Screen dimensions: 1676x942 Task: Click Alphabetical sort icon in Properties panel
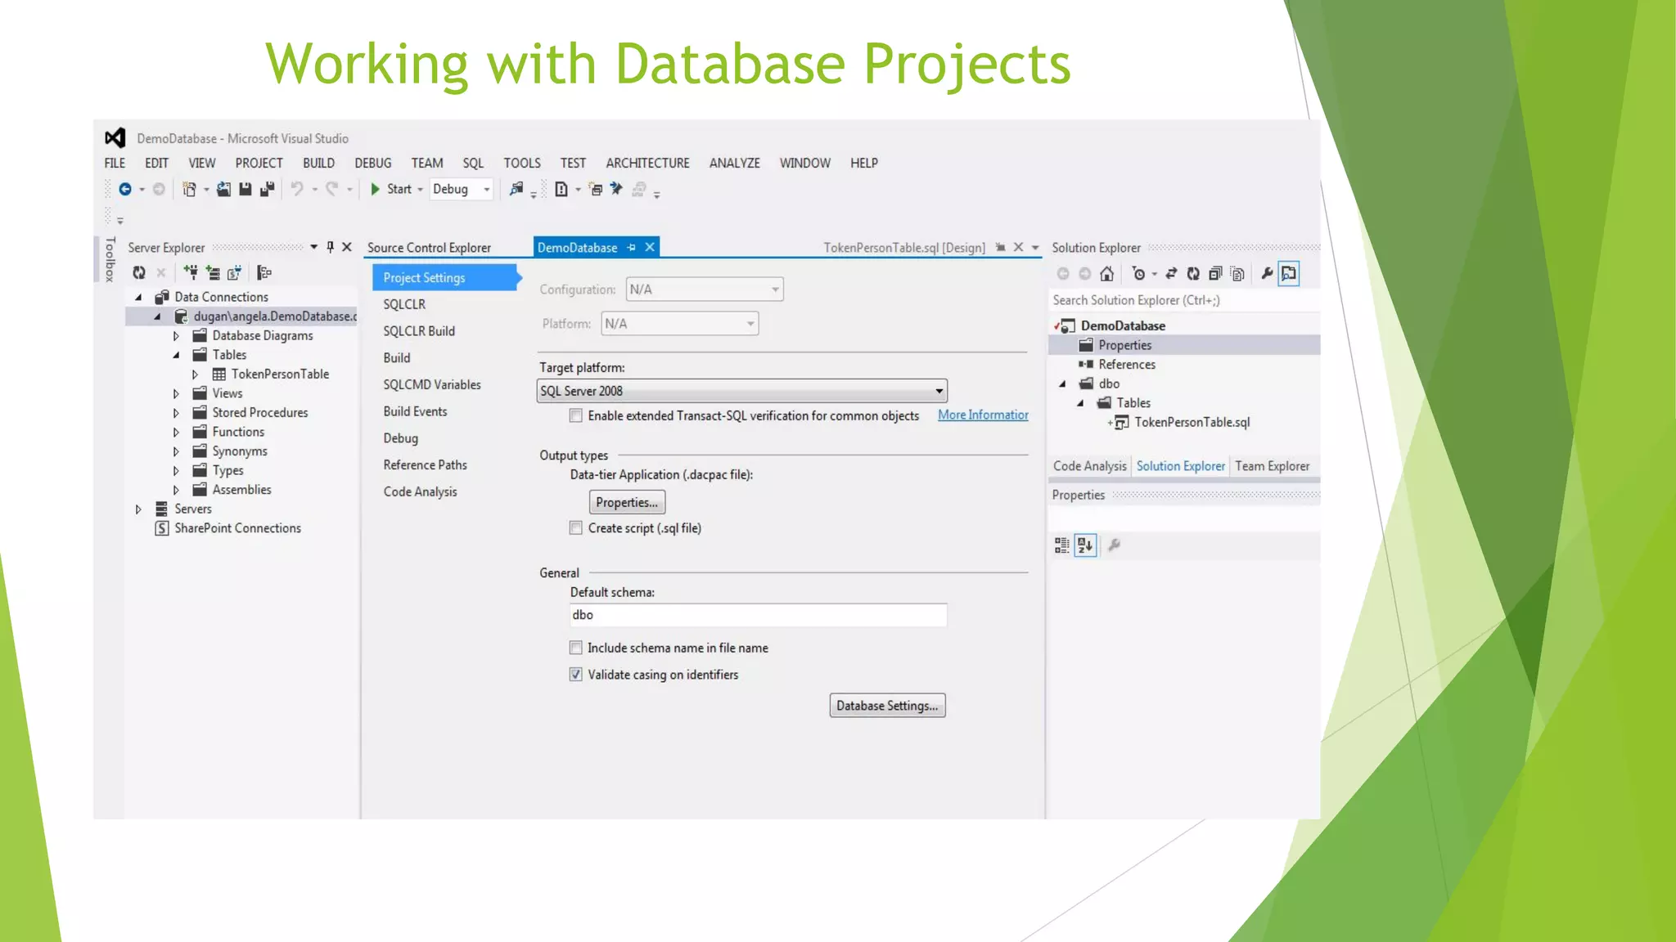pyautogui.click(x=1085, y=545)
